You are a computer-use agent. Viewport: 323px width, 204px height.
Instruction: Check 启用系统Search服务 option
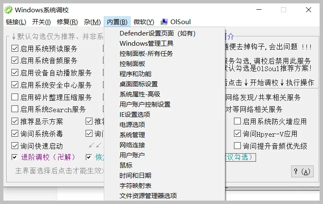(x=15, y=109)
